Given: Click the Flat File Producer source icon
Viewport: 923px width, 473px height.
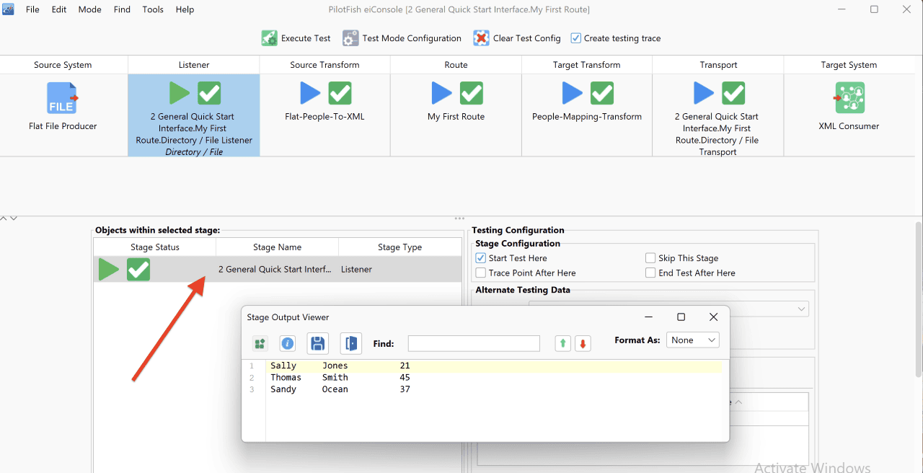Looking at the screenshot, I should tap(63, 98).
